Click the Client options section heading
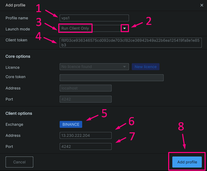Image resolution: width=207 pixels, height=171 pixels. pos(19,113)
